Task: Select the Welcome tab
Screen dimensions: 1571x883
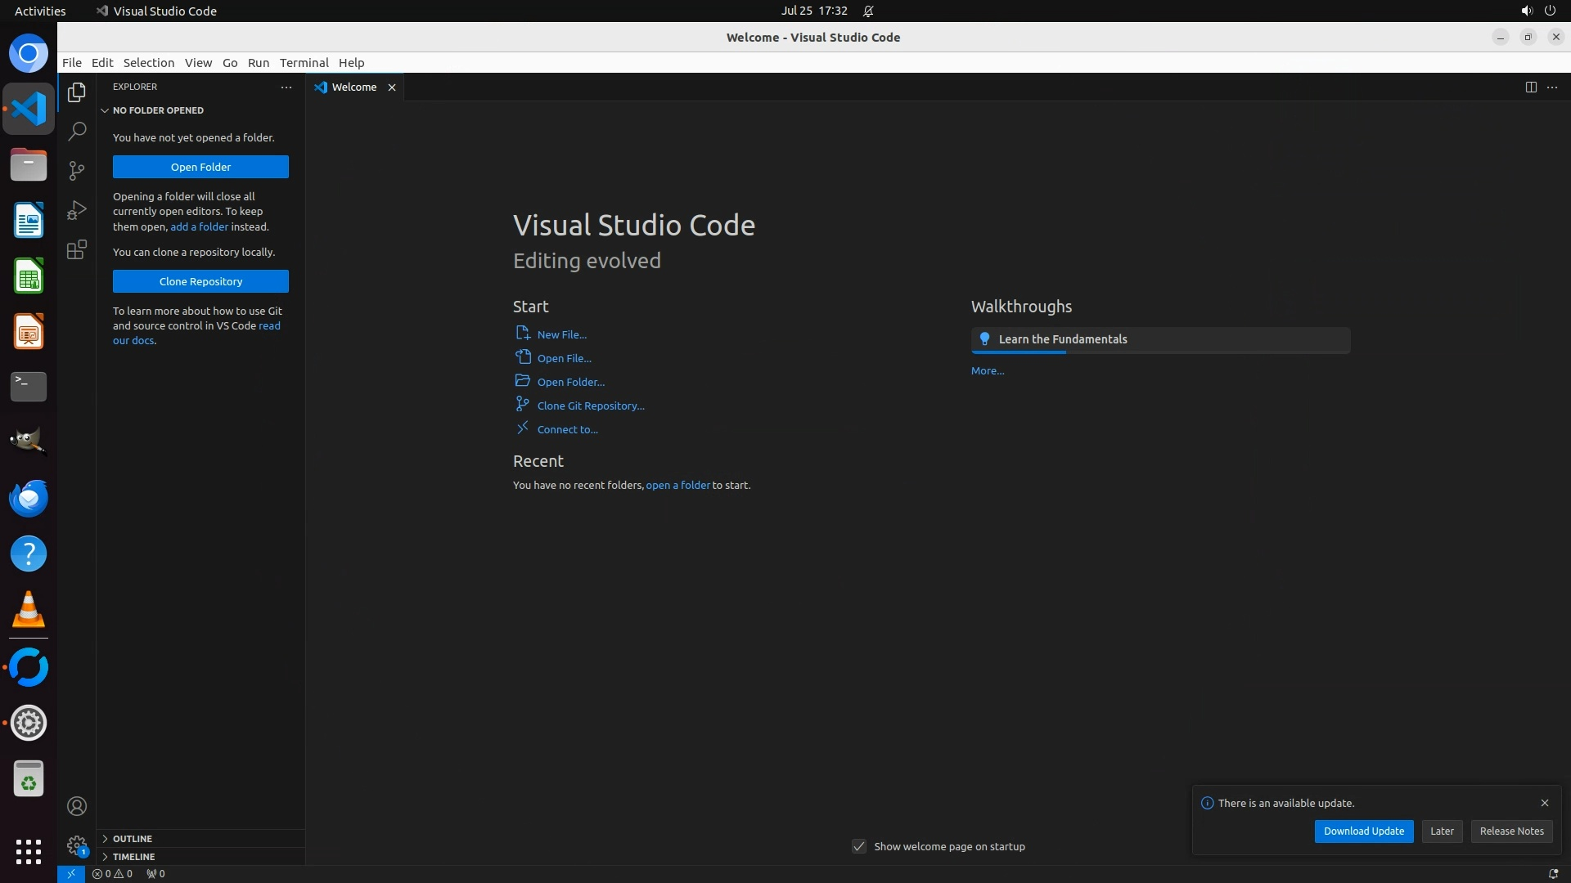Action: pos(353,87)
